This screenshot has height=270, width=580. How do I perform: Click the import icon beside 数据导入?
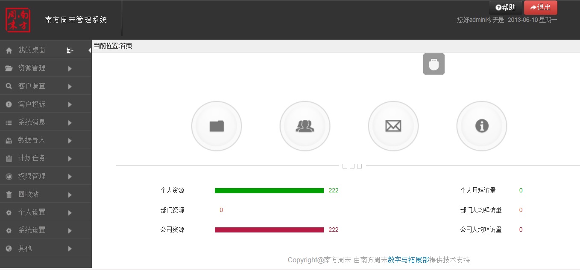pyautogui.click(x=9, y=140)
